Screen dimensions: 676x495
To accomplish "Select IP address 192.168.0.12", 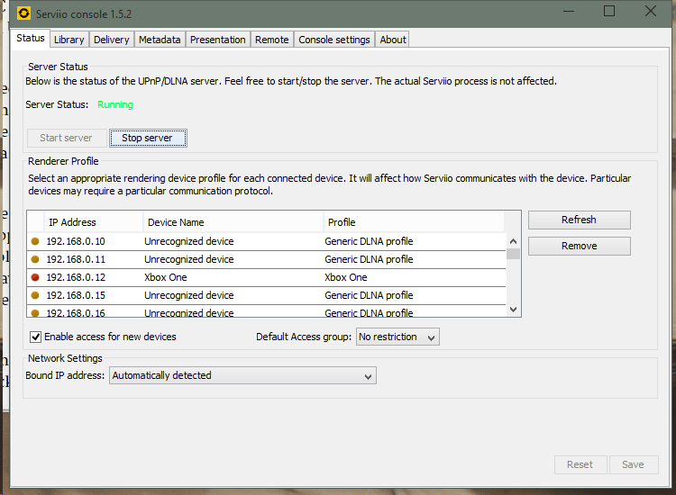I will [x=76, y=277].
